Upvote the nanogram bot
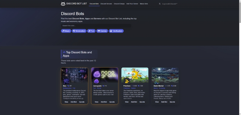This screenshot has height=115, width=241. click(112, 102)
